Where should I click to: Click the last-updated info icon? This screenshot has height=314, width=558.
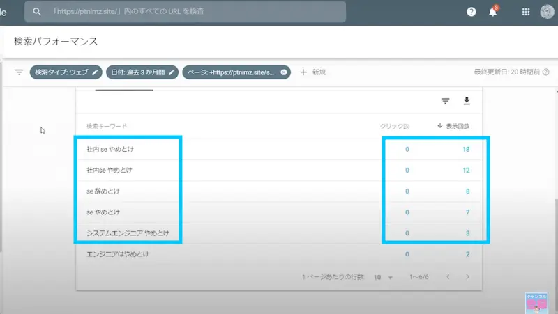(x=546, y=72)
